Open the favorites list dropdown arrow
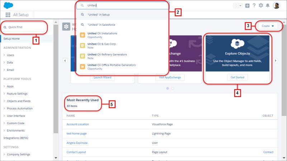Viewport: 287px width, 161px height. 240,5
